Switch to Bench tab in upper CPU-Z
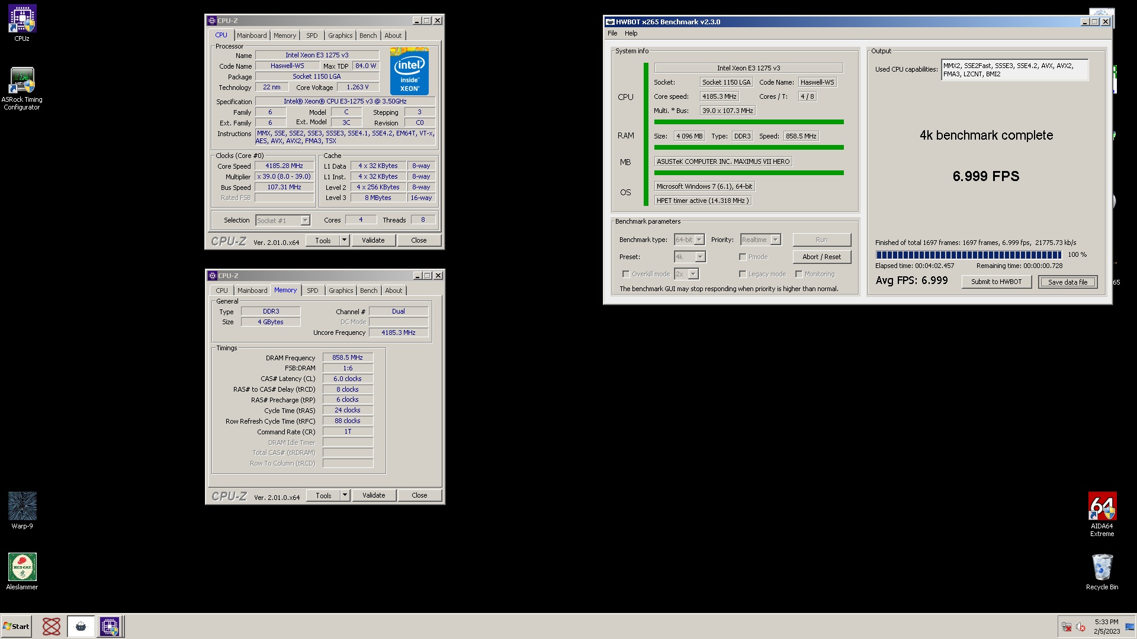This screenshot has width=1137, height=639. click(x=368, y=35)
